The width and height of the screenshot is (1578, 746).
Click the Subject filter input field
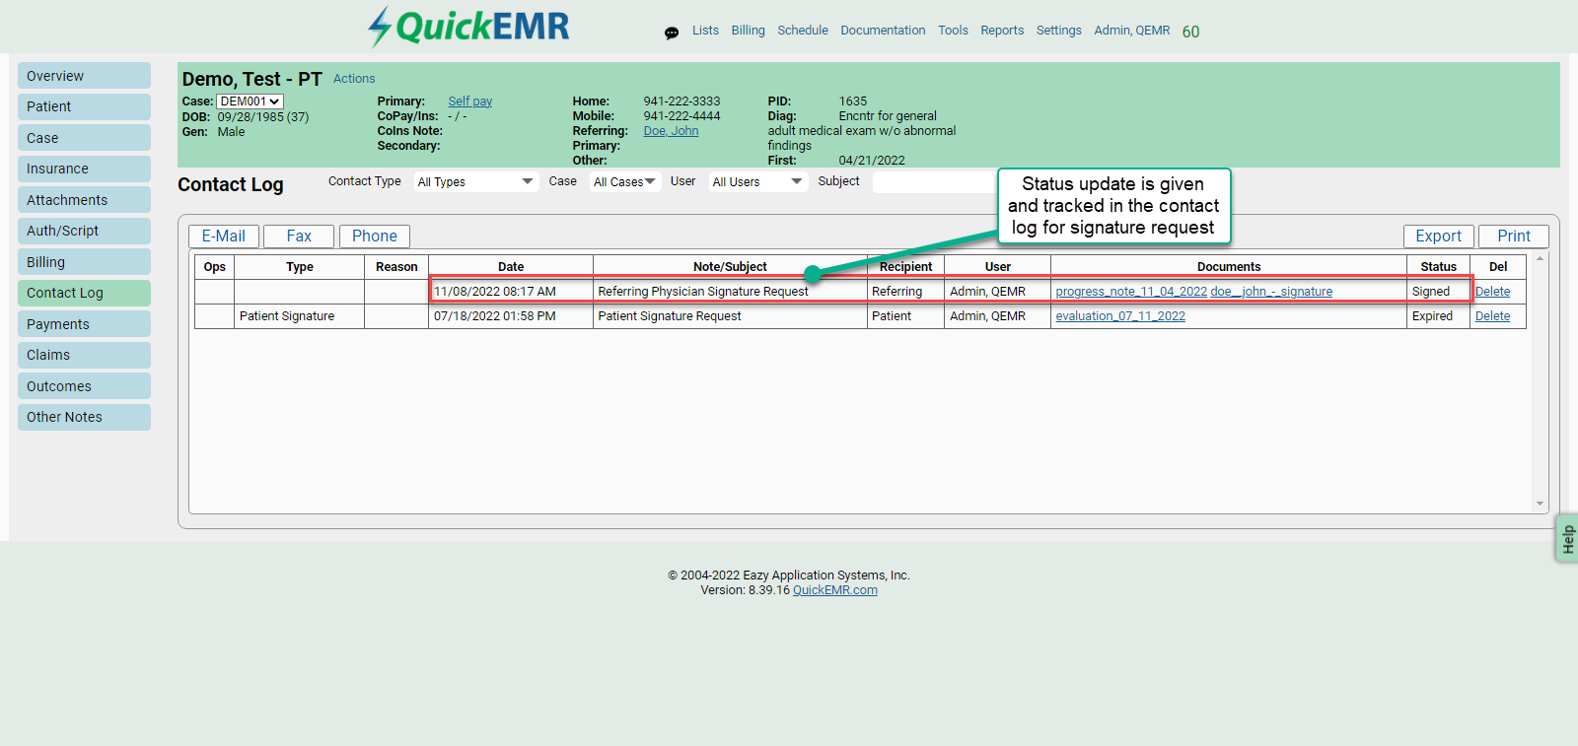coord(934,182)
